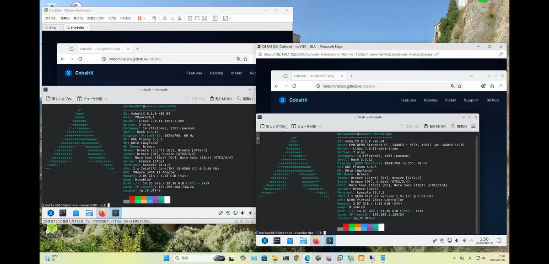Screen dimensions: 549x264
Task: Toggle VMware library sidebar view icon
Action: [189, 18]
